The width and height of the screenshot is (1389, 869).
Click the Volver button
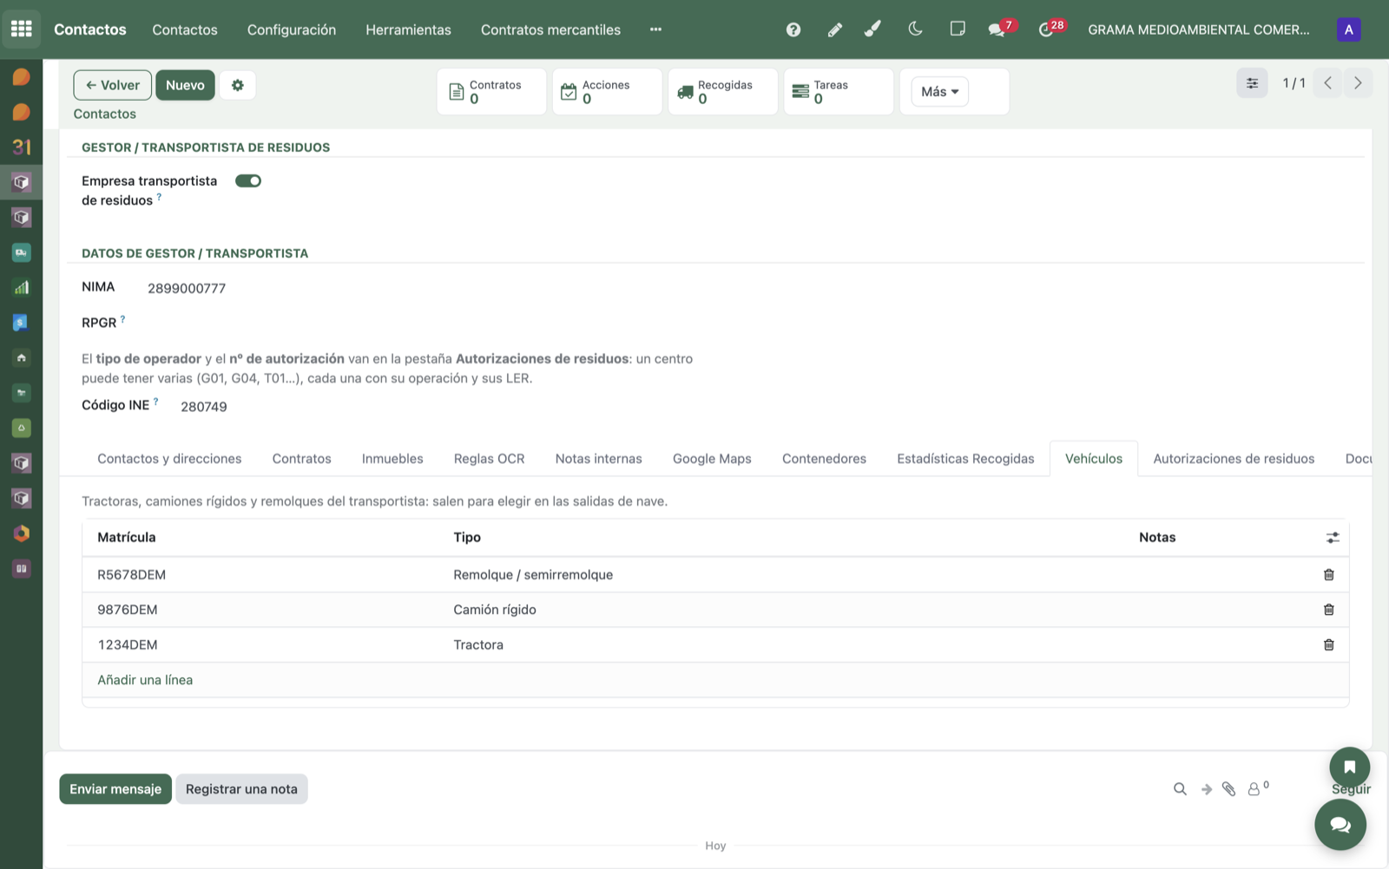coord(113,85)
